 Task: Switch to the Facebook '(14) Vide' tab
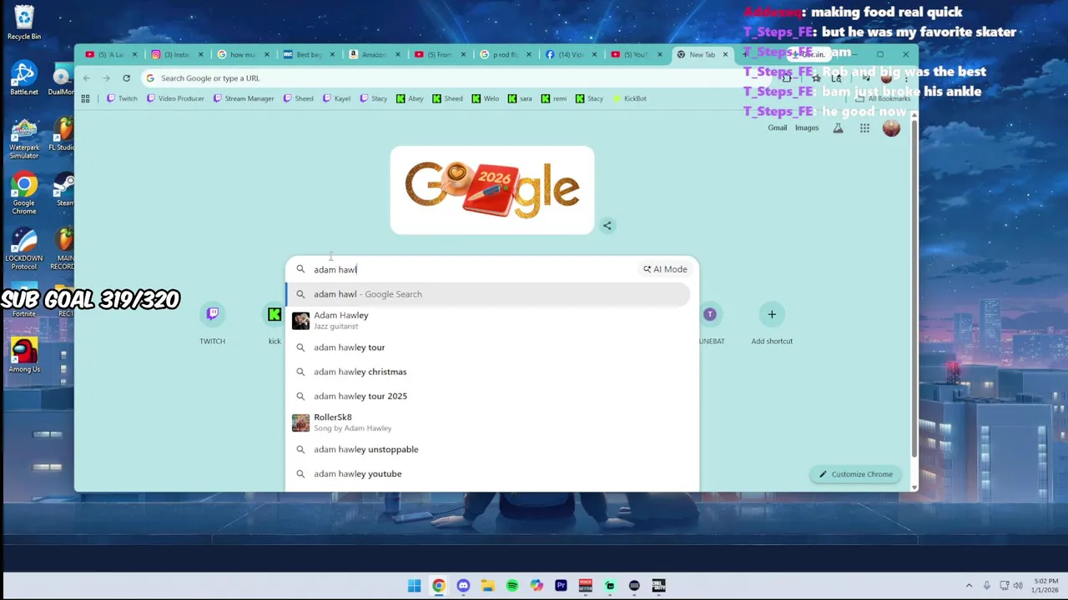coord(571,55)
